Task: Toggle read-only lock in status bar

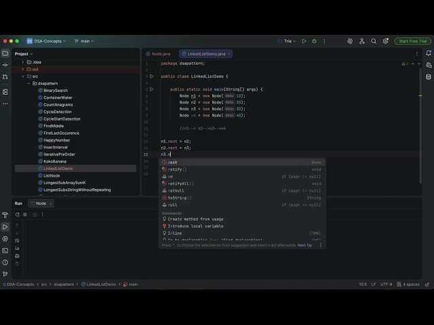Action: 427,284
